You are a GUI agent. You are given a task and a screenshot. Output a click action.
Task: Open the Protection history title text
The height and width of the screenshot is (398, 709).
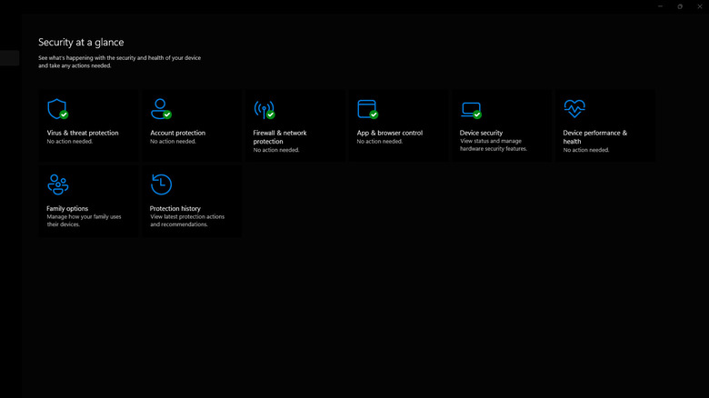pos(175,209)
